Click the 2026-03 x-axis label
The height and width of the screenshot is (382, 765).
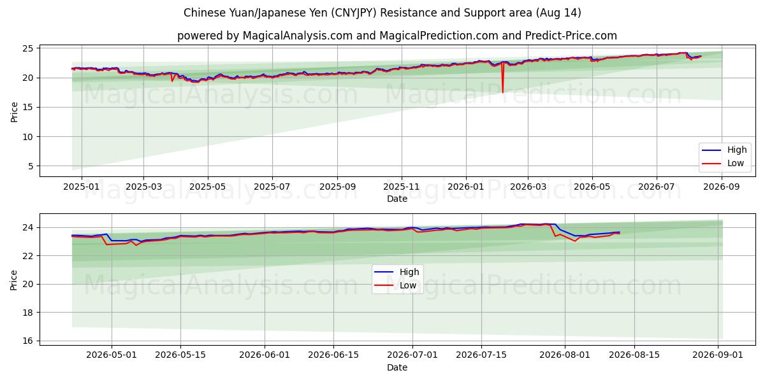tap(528, 187)
